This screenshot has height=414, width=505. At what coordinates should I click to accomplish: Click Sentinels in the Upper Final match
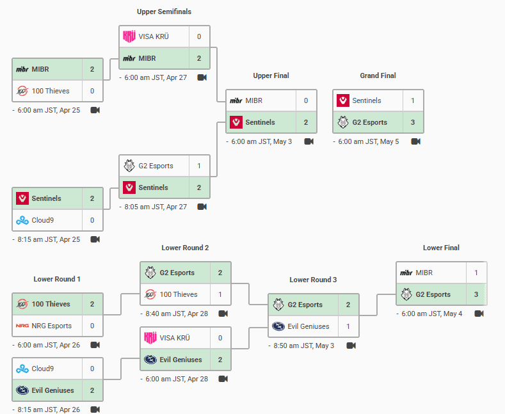tap(260, 122)
